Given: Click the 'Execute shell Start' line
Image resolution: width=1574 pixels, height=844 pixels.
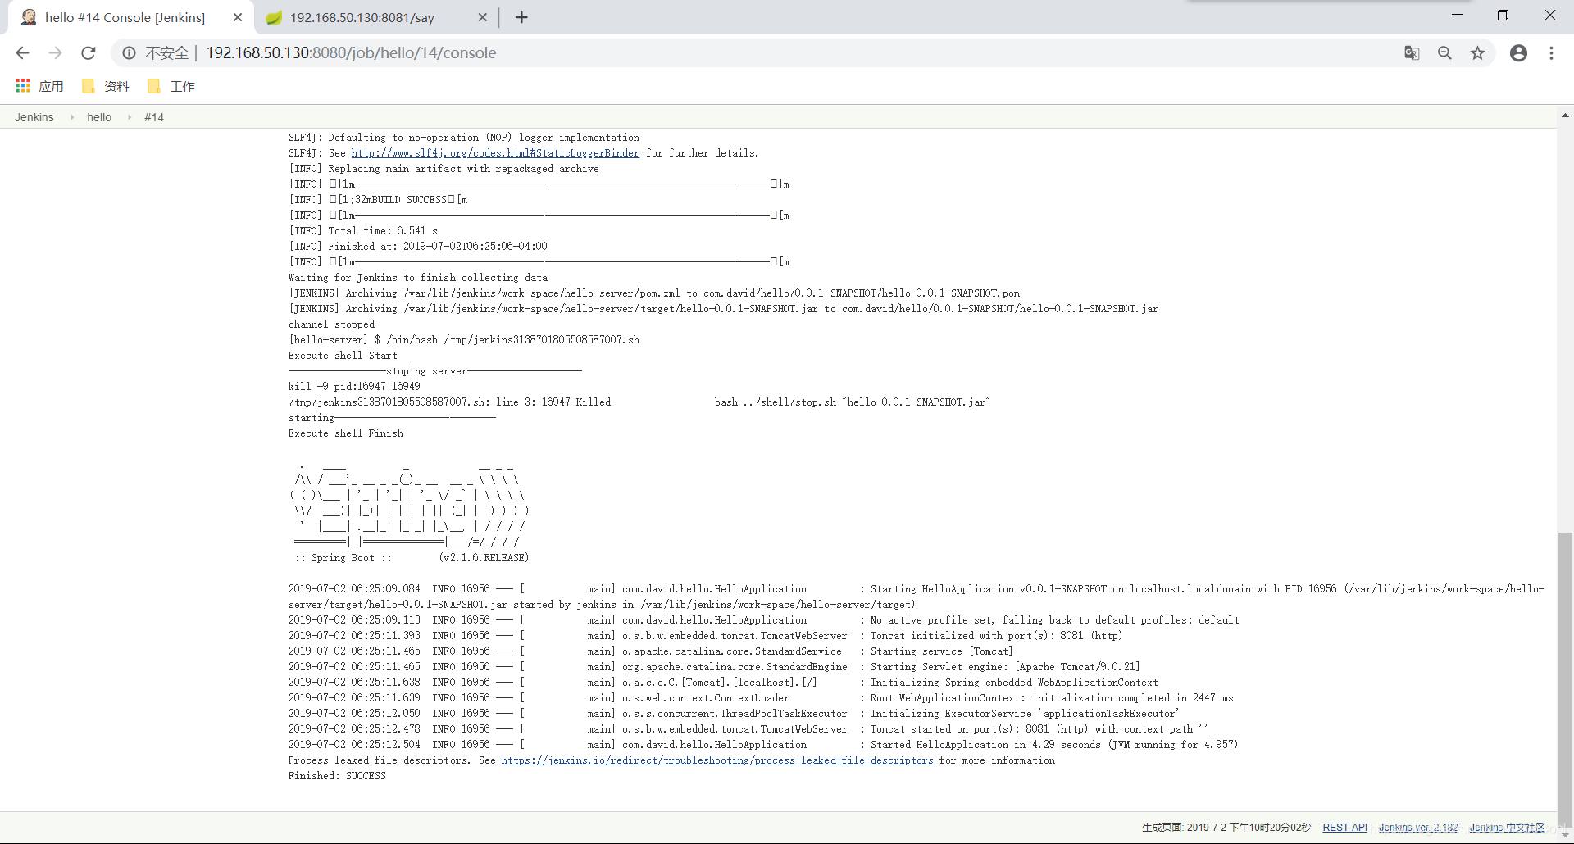Looking at the screenshot, I should pos(343,356).
